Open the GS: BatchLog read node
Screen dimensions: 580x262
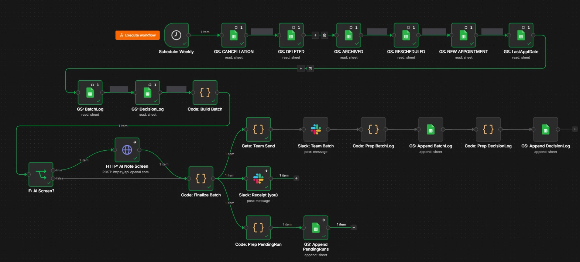[x=90, y=92]
